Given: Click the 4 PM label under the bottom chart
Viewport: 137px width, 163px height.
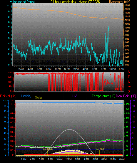Looking at the screenshot, I should click(x=86, y=159).
